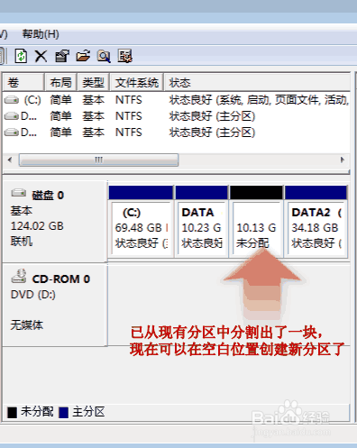Select the volume row with 简单 directly below (C:)

(x=177, y=116)
